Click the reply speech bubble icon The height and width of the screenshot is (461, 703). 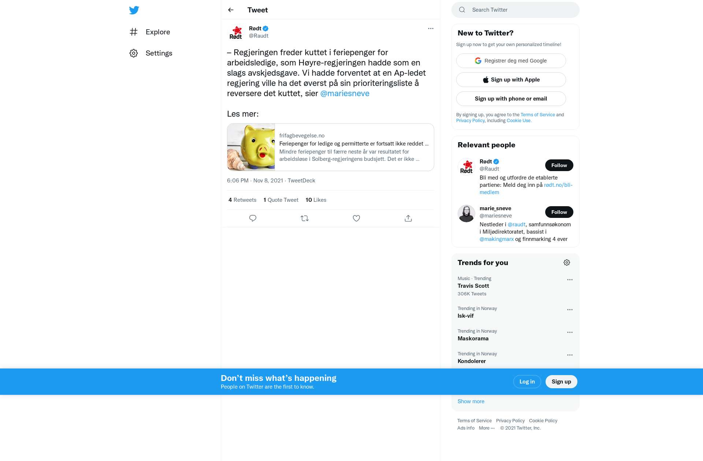(253, 218)
